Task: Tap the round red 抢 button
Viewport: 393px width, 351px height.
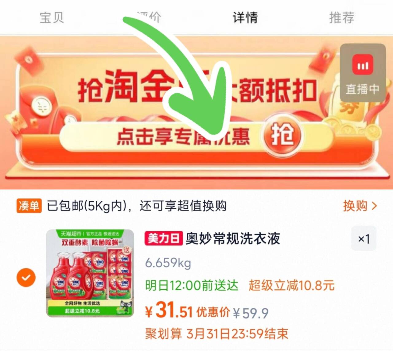Action: [282, 135]
